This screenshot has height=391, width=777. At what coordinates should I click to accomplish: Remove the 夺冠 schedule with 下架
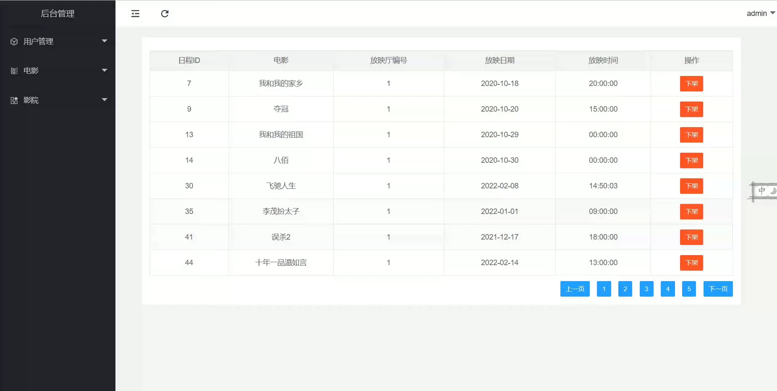691,109
